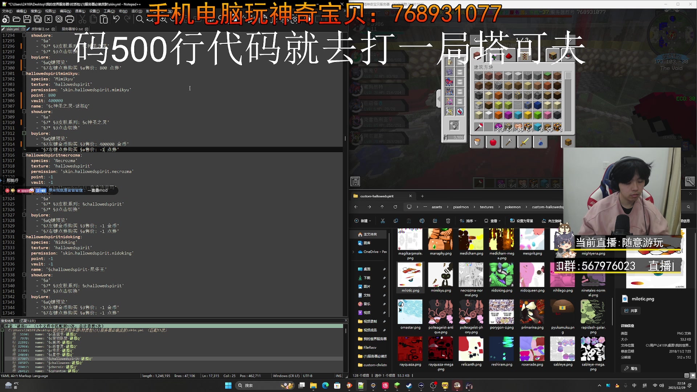Open the 搜索(S) menu in Notepad++

tap(36, 11)
